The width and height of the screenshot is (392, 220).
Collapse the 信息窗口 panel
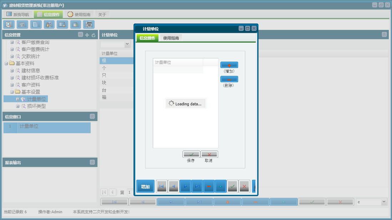[x=92, y=116]
